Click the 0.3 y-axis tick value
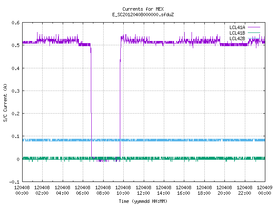The width and height of the screenshot is (273, 205). pos(15,91)
